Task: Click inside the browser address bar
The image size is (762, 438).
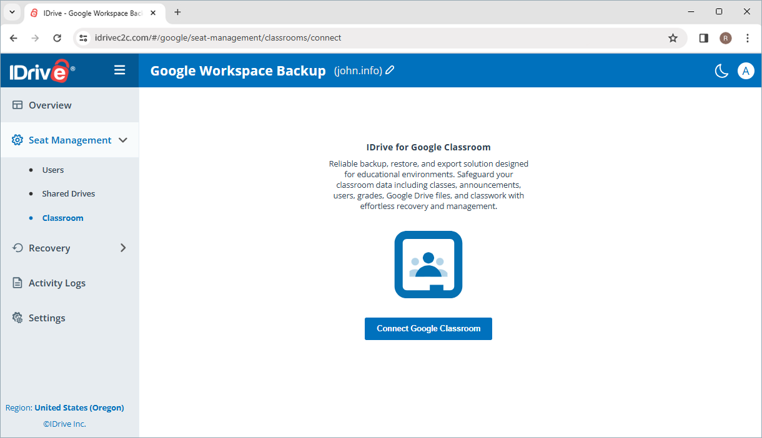Action: [250, 37]
